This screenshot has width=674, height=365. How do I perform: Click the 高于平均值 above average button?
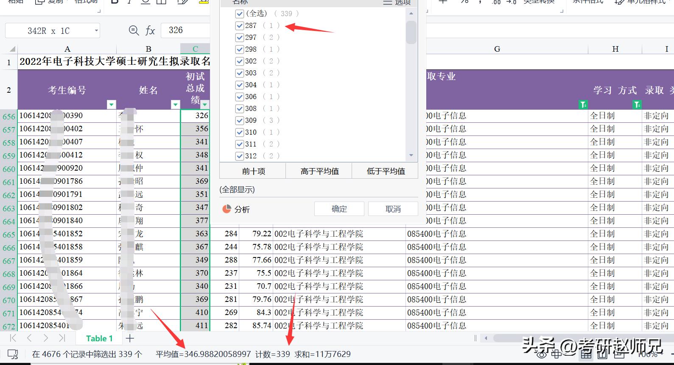coord(319,171)
